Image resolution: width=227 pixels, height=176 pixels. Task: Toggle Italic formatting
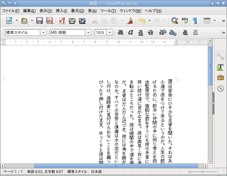click(x=131, y=33)
